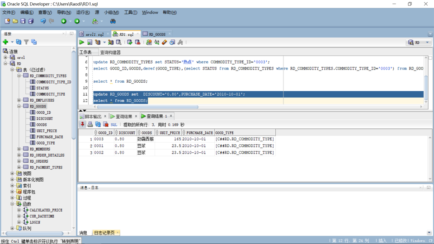This screenshot has width=434, height=244.
Task: Click the Run Script icon
Action: click(x=90, y=42)
